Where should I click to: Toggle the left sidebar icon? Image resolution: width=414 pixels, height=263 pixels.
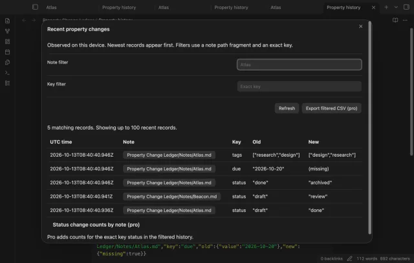[x=35, y=7]
